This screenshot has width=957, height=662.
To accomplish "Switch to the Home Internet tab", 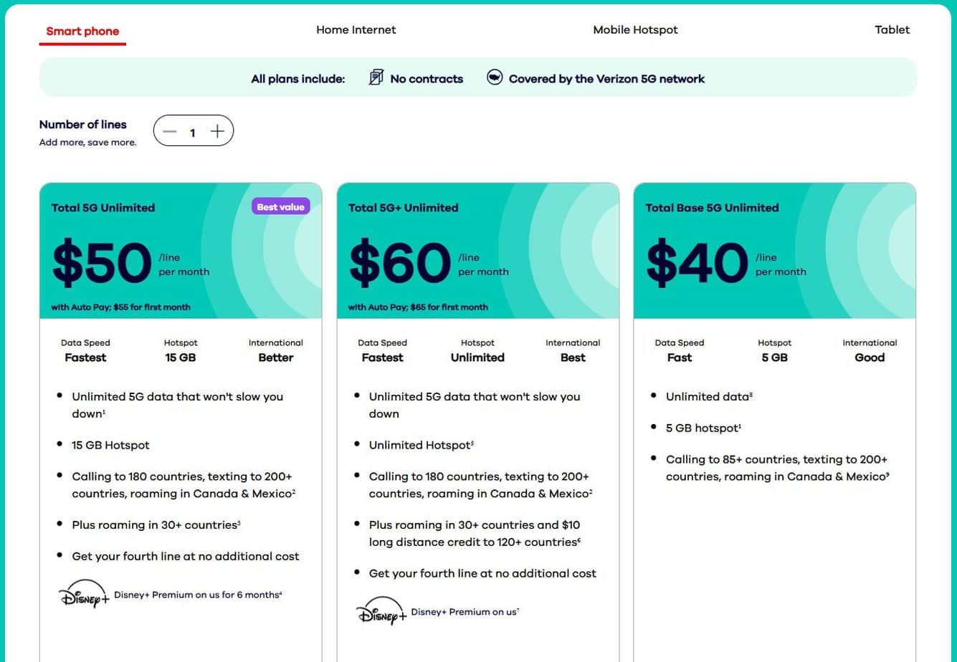I will point(356,30).
